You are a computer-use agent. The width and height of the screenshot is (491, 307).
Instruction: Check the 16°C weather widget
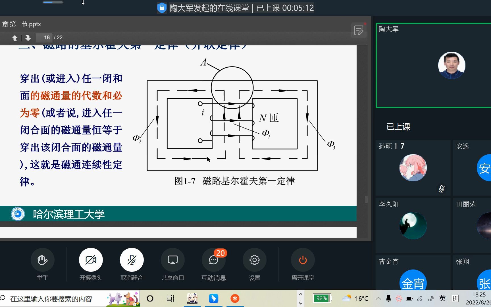click(x=355, y=298)
